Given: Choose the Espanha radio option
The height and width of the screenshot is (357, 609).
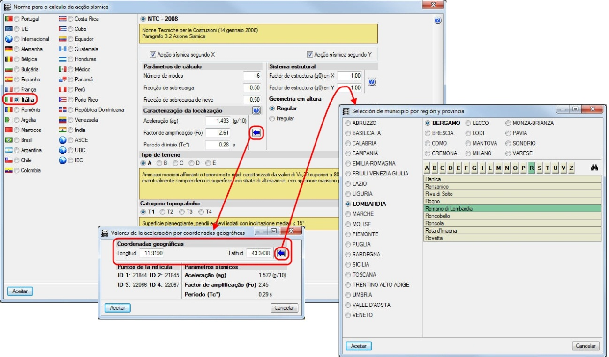Looking at the screenshot, I should click(17, 80).
